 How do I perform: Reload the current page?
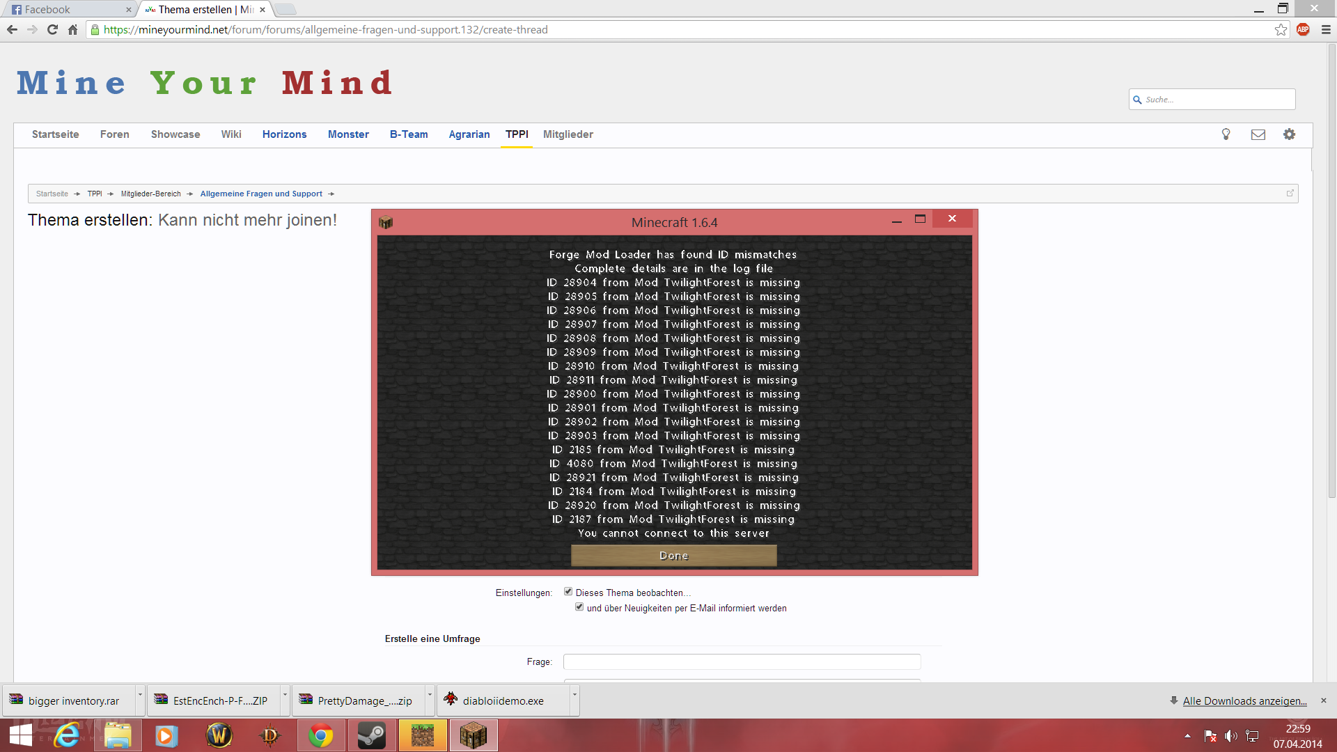click(x=52, y=29)
